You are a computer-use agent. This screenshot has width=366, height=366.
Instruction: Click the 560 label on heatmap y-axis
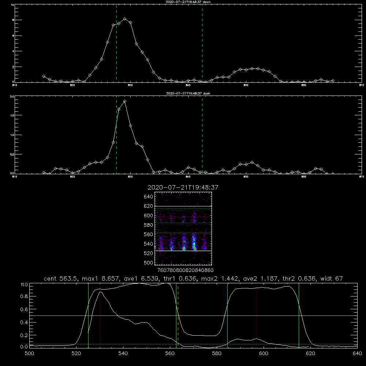[149, 234]
